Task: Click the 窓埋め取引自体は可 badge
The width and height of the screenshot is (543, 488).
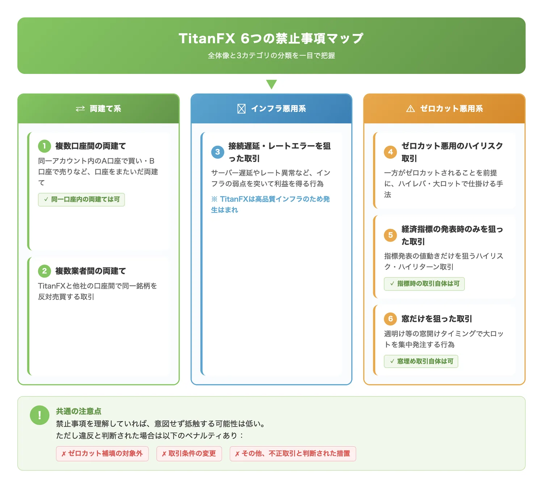Action: click(421, 361)
